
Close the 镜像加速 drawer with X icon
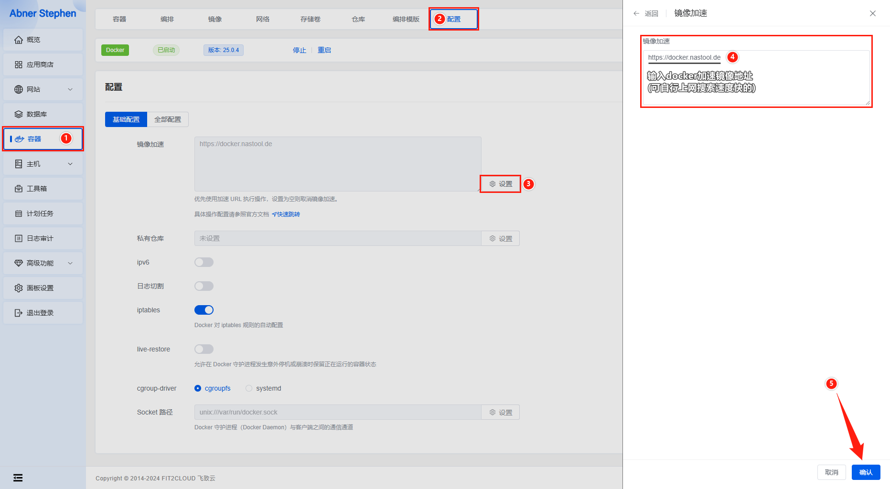(872, 13)
